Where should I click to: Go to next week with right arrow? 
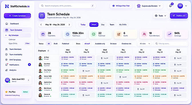(69, 25)
